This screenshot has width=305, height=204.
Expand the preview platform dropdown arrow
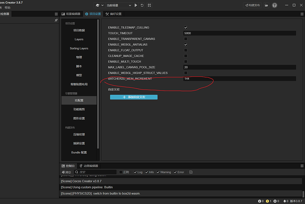[x=102, y=5]
